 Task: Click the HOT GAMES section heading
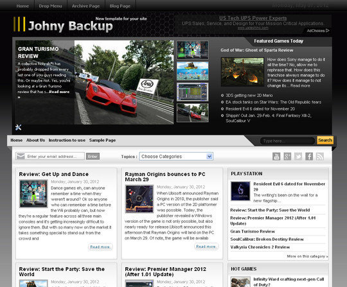[x=244, y=269]
